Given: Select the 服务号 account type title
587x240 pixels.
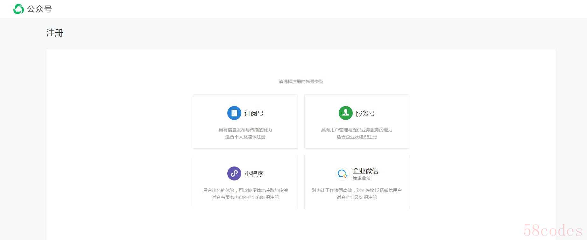Looking at the screenshot, I should tap(365, 113).
